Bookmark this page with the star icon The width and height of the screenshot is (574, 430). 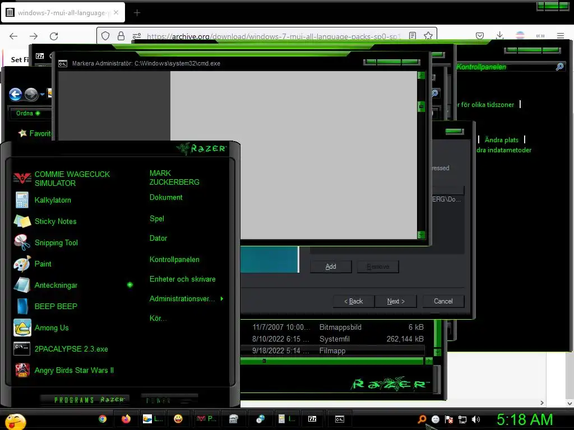(x=428, y=36)
